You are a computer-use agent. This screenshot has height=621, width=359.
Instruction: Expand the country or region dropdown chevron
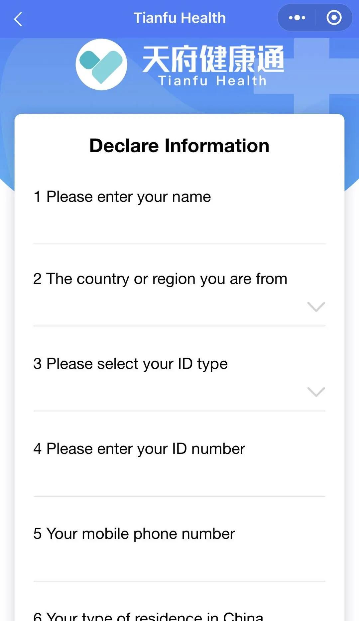[x=316, y=307]
